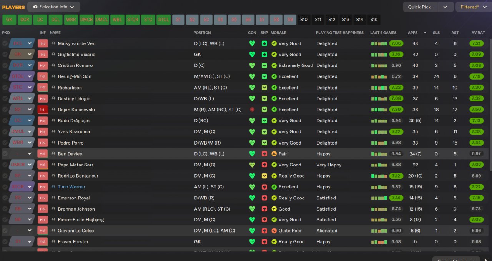Click Dejan Kulusevski's 7.50 average rating
This screenshot has width=492, height=261.
coord(477,110)
